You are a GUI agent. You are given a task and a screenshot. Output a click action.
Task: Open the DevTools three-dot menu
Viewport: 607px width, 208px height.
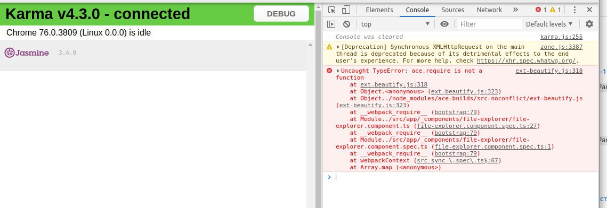point(575,10)
